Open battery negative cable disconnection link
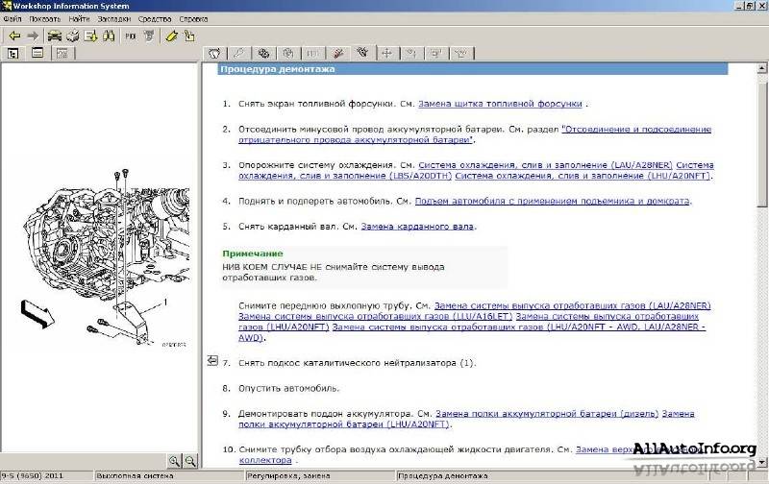This screenshot has width=769, height=484. point(475,134)
